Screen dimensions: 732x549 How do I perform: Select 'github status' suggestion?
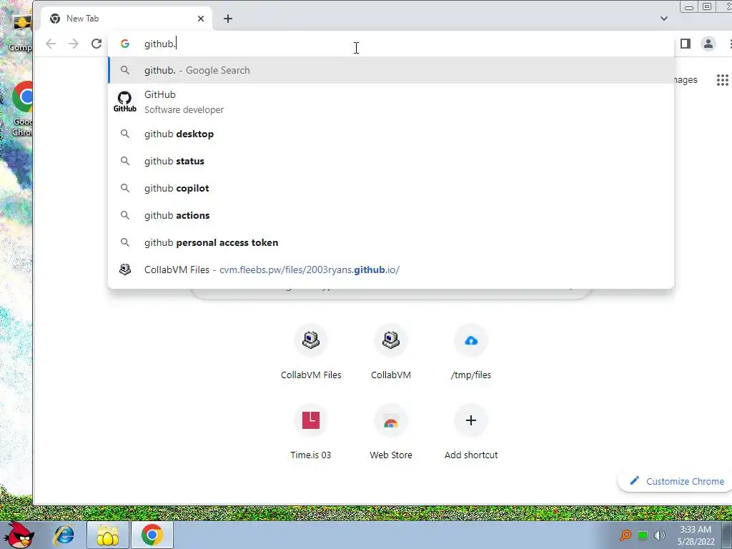(391, 161)
